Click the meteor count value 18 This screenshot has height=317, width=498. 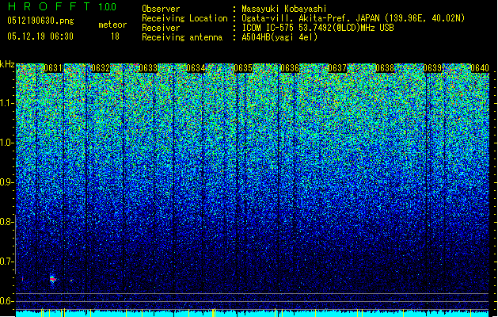[115, 36]
